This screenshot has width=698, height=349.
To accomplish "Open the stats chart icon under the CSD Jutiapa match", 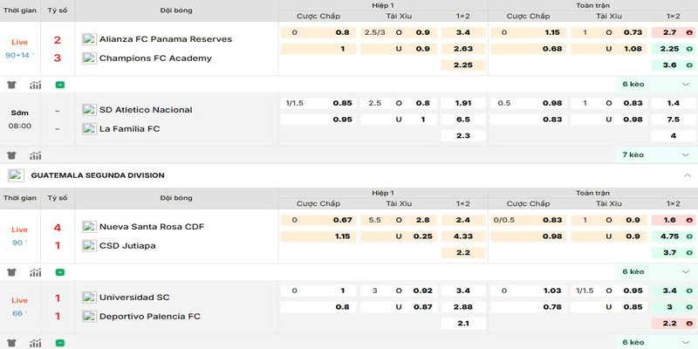I will point(36,272).
